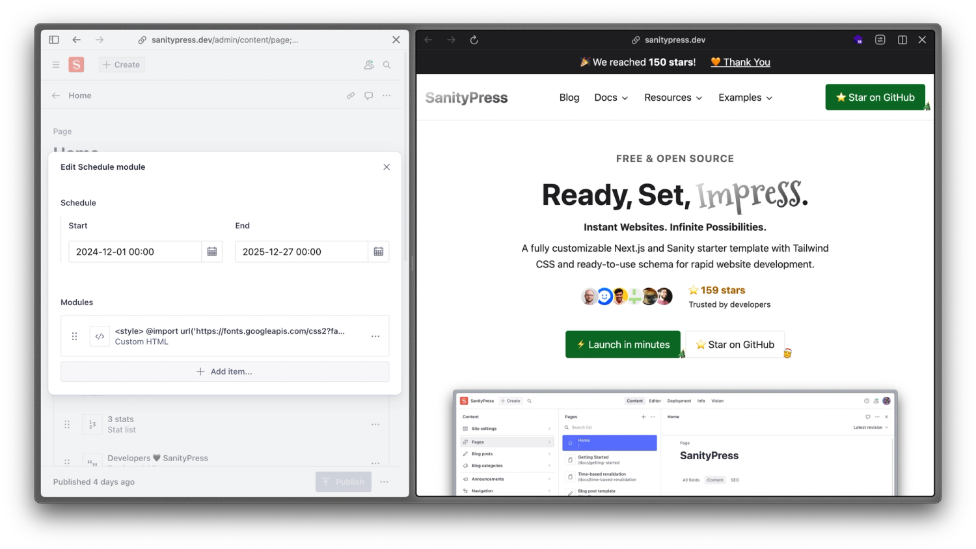976x549 pixels.
Task: Click the Thank You link in banner
Action: pyautogui.click(x=740, y=62)
